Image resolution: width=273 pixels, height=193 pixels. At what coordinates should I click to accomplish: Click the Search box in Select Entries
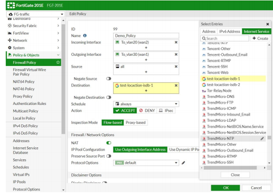225,38
